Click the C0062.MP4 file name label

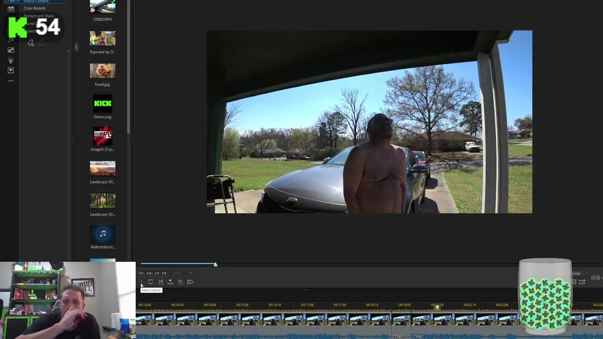point(102,19)
